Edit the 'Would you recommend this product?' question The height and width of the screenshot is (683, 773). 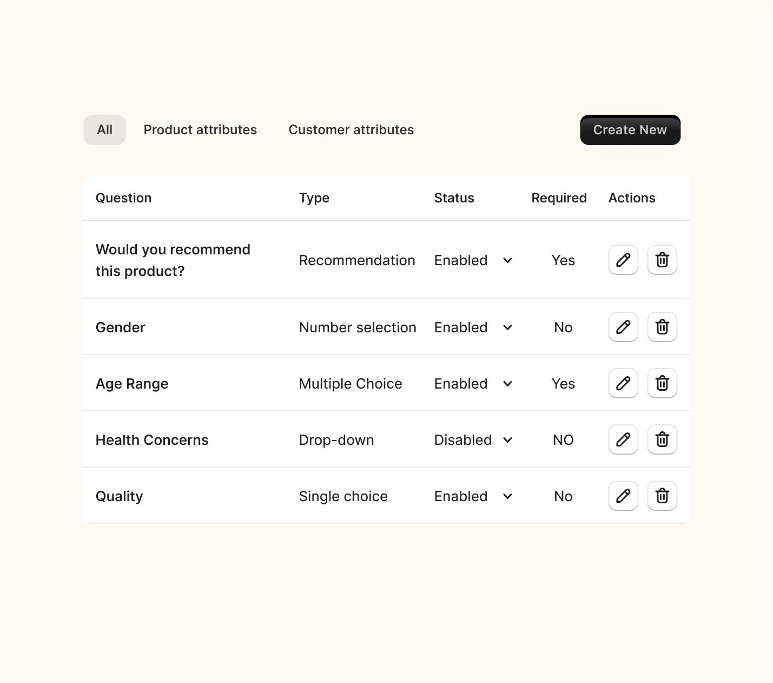(623, 260)
